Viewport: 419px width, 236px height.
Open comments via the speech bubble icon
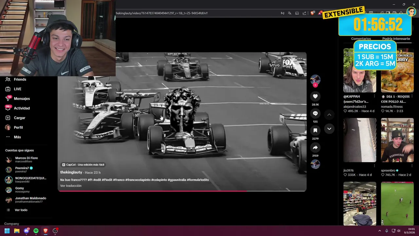point(315,113)
